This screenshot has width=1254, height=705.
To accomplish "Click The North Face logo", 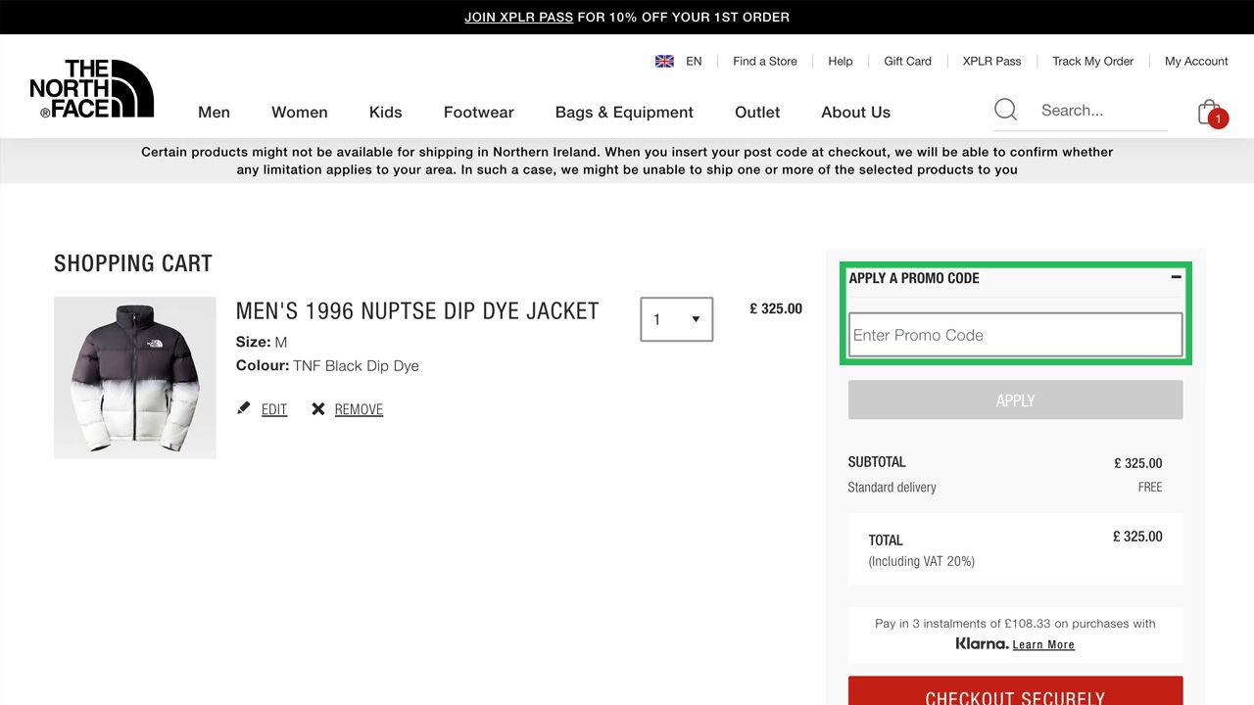I will 92,89.
